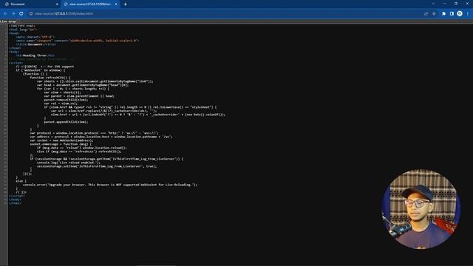Go back to the previous page
Image resolution: width=473 pixels, height=266 pixels.
click(x=5, y=13)
